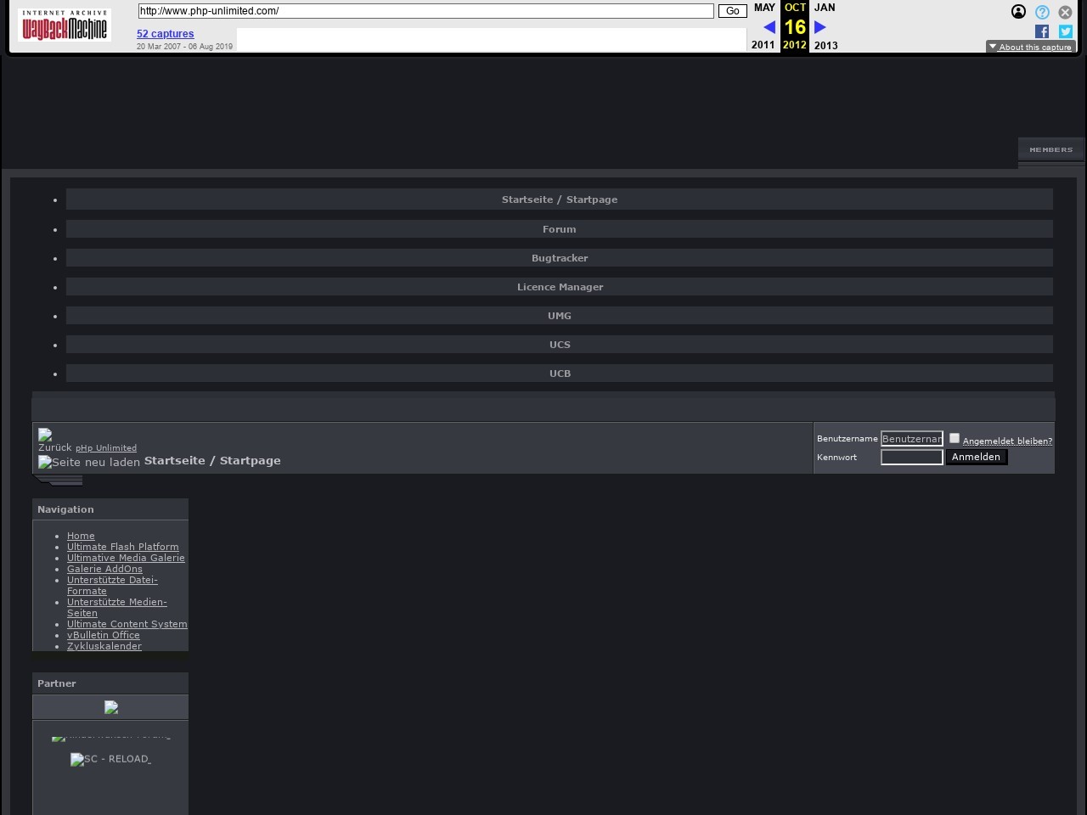Go to previous capture with left arrow
The image size is (1087, 815).
pos(769,27)
